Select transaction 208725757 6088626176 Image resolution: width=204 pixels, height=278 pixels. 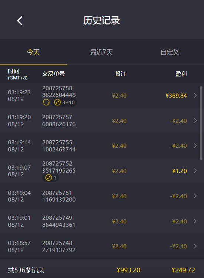coord(59,121)
